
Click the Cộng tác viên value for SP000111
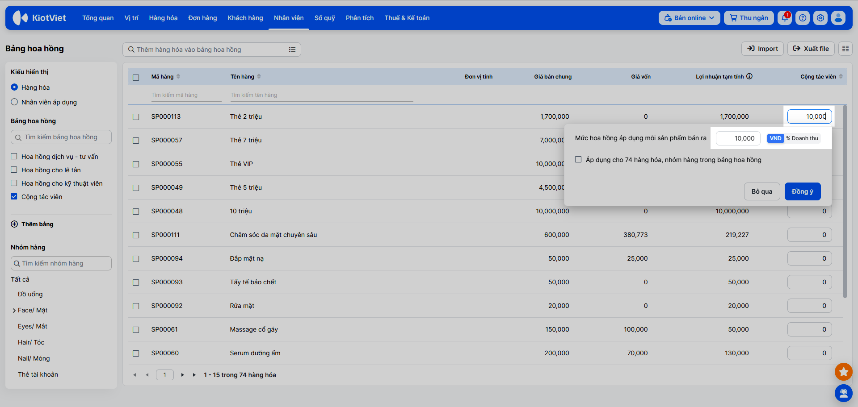pyautogui.click(x=810, y=235)
